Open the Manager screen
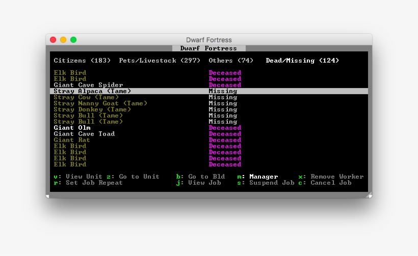Screen dimensions: 418x256 pos(257,177)
